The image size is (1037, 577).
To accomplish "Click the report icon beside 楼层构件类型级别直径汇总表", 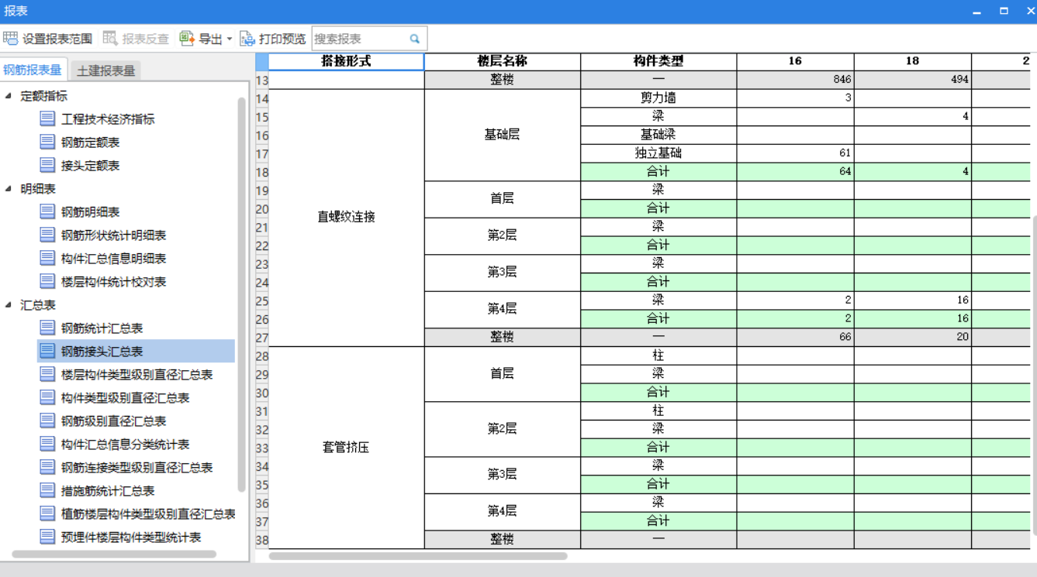I will tap(47, 374).
